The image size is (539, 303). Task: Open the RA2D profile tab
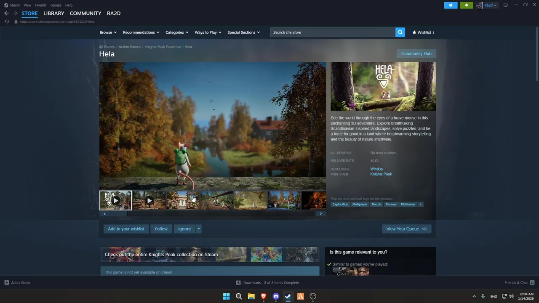(114, 13)
